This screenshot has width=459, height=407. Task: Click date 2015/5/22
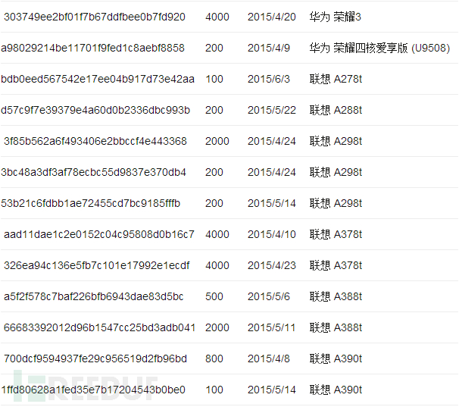point(272,110)
